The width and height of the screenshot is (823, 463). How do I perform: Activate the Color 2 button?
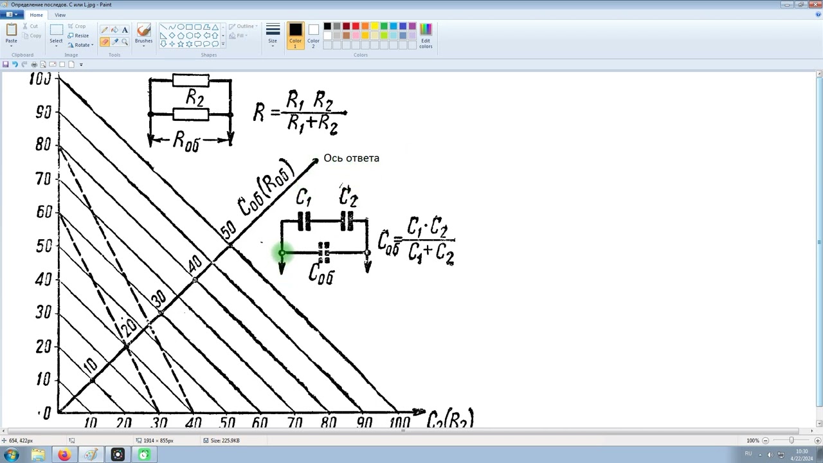pyautogui.click(x=313, y=36)
